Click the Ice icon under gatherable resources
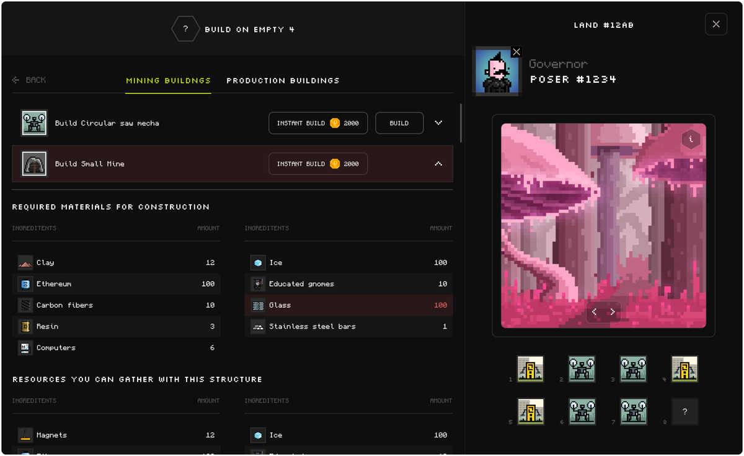The height and width of the screenshot is (456, 744). (x=258, y=435)
